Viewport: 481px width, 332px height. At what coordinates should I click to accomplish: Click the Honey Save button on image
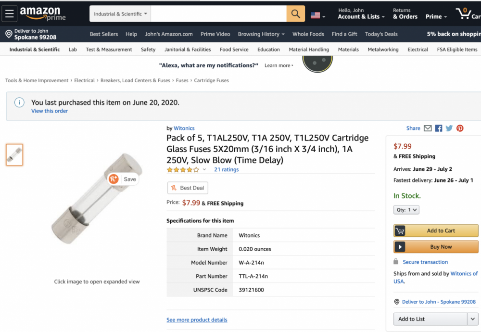pos(123,179)
